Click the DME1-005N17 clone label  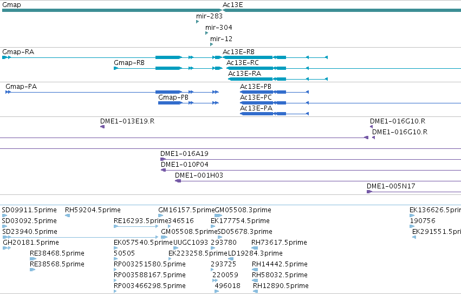(x=391, y=186)
